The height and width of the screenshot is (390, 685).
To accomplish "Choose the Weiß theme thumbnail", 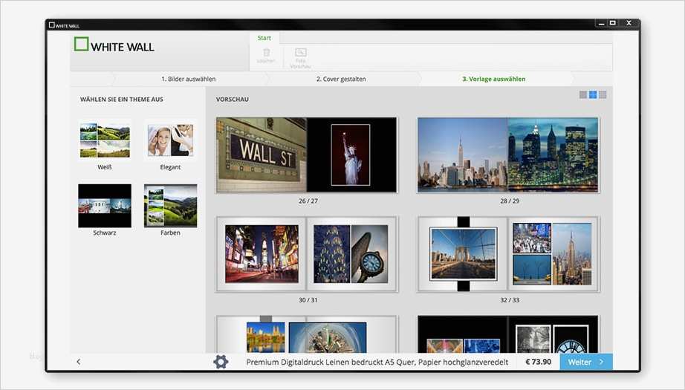I will pos(105,140).
